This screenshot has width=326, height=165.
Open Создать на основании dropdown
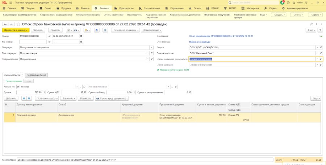click(x=125, y=30)
